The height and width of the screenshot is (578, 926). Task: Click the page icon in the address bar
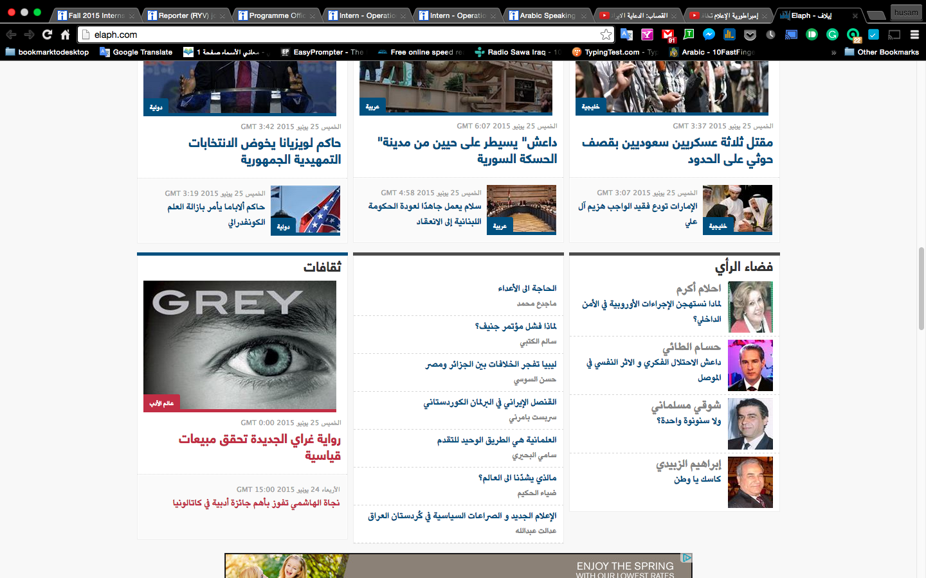click(86, 35)
